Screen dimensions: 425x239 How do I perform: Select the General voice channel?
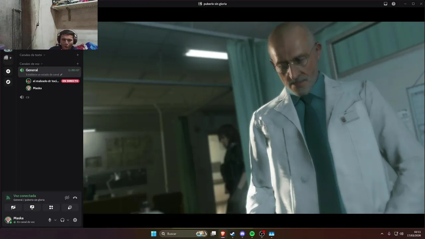click(x=49, y=72)
